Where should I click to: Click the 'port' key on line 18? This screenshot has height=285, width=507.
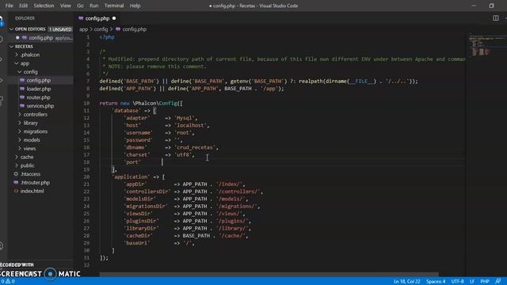click(x=132, y=162)
